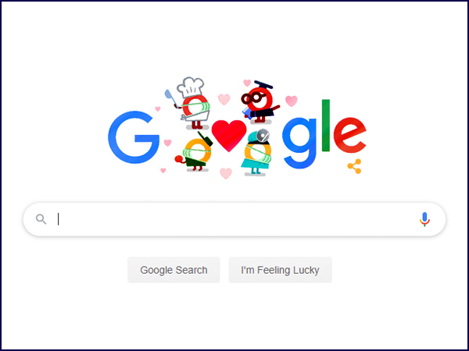The width and height of the screenshot is (469, 351).
Task: Click the graduate character with glasses
Action: [x=259, y=101]
